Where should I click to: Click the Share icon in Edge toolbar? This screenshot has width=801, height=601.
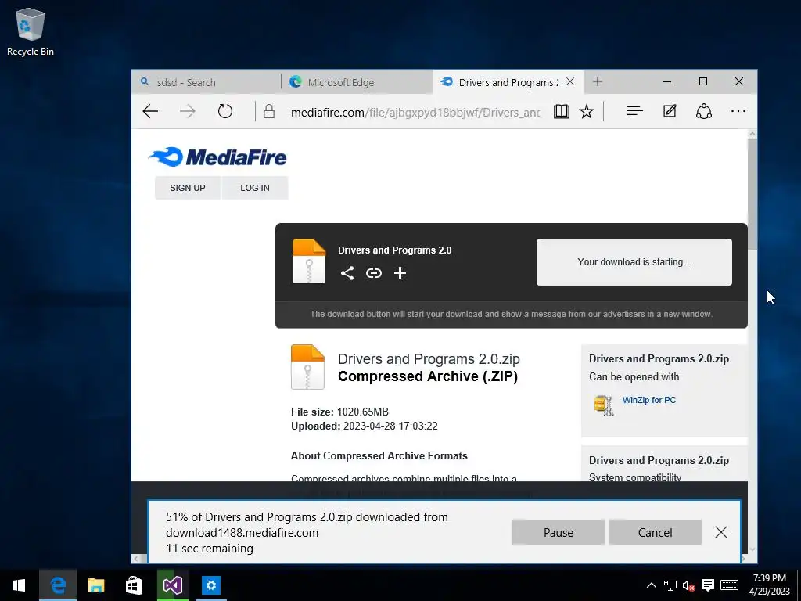pos(704,111)
